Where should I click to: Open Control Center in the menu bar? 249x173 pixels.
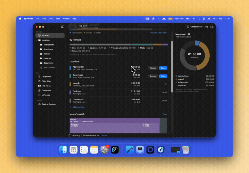(x=204, y=19)
